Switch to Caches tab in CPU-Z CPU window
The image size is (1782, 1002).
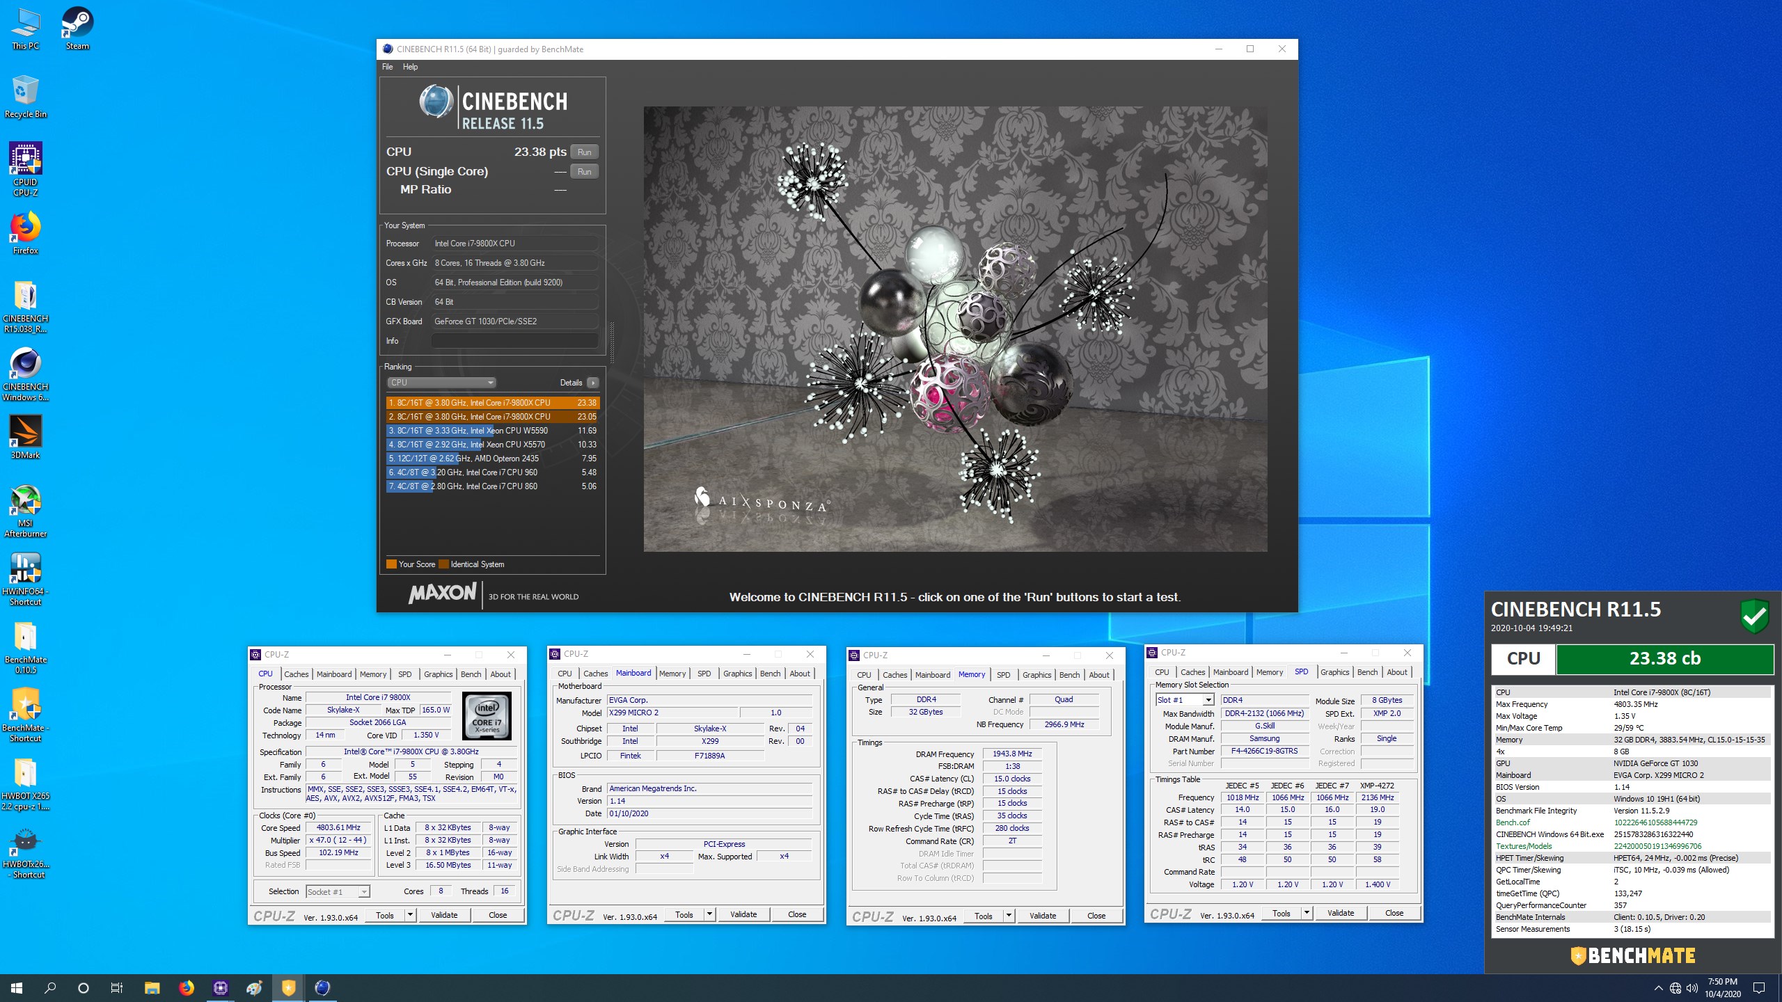point(296,674)
